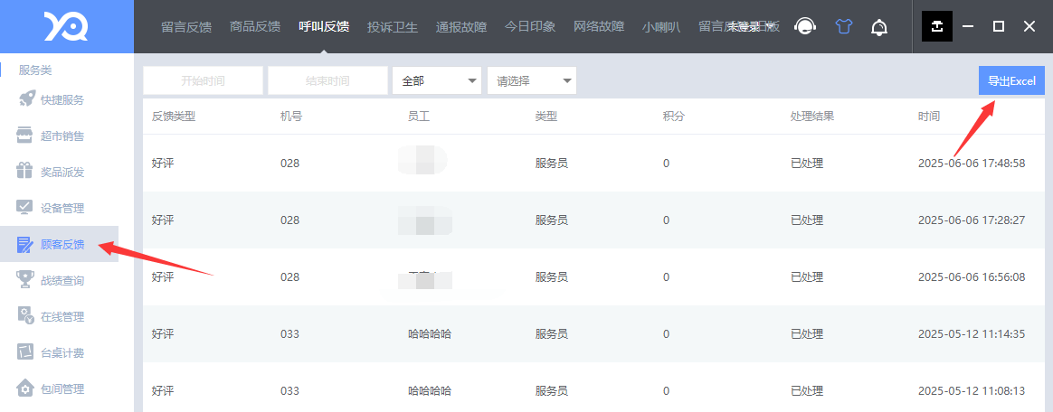Screen dimensions: 1053x412
Task: Select the row dated 2025-05-12 11:14:35
Action: point(593,334)
